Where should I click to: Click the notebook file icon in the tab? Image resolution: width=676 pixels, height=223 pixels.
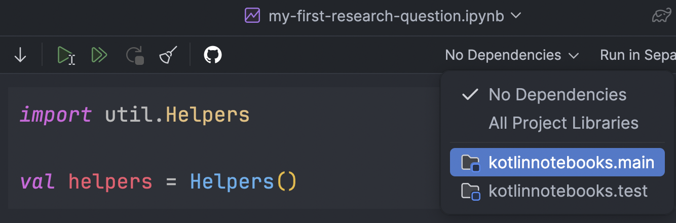(252, 16)
